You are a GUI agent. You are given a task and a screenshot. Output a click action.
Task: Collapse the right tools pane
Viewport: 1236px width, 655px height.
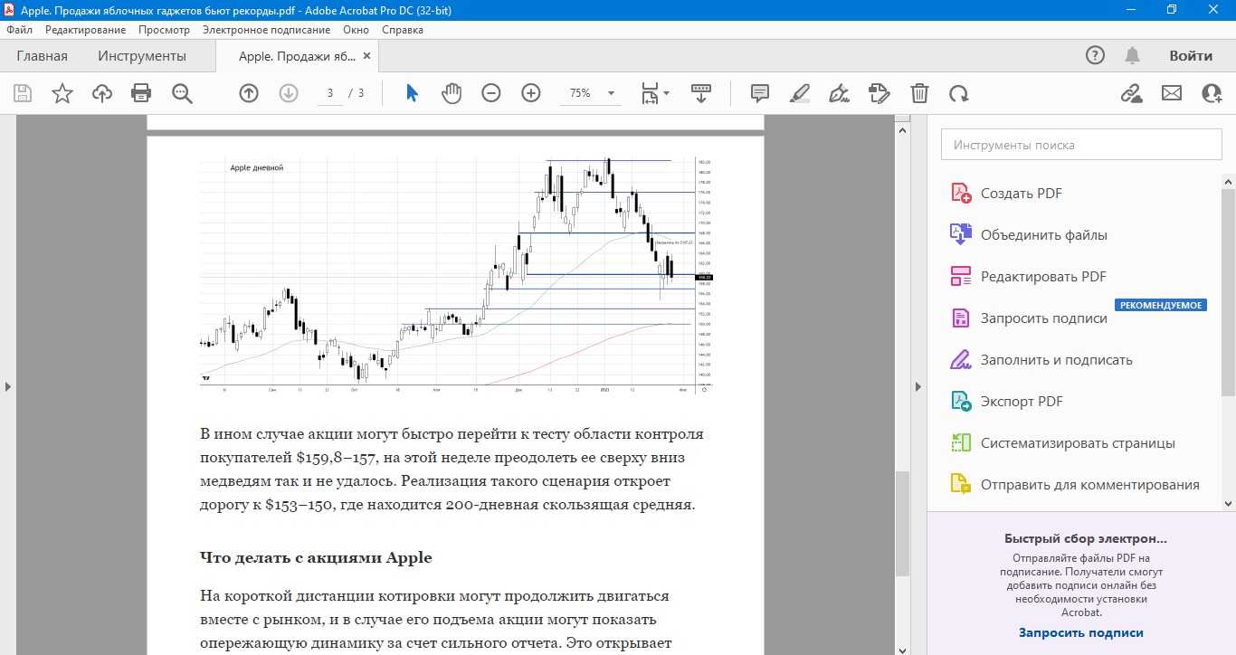[918, 386]
